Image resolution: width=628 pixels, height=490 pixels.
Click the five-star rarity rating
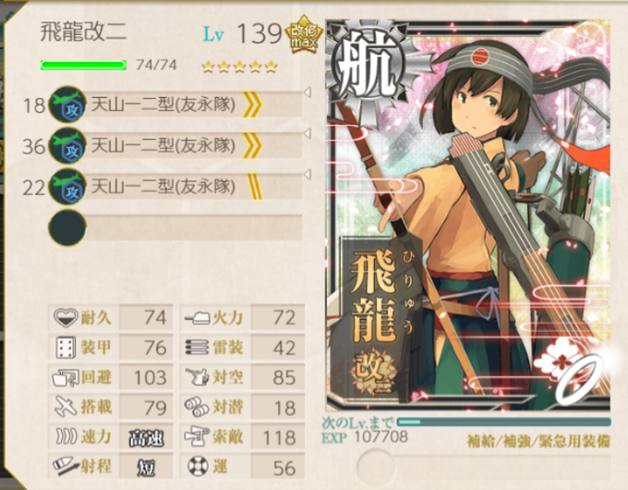[239, 67]
